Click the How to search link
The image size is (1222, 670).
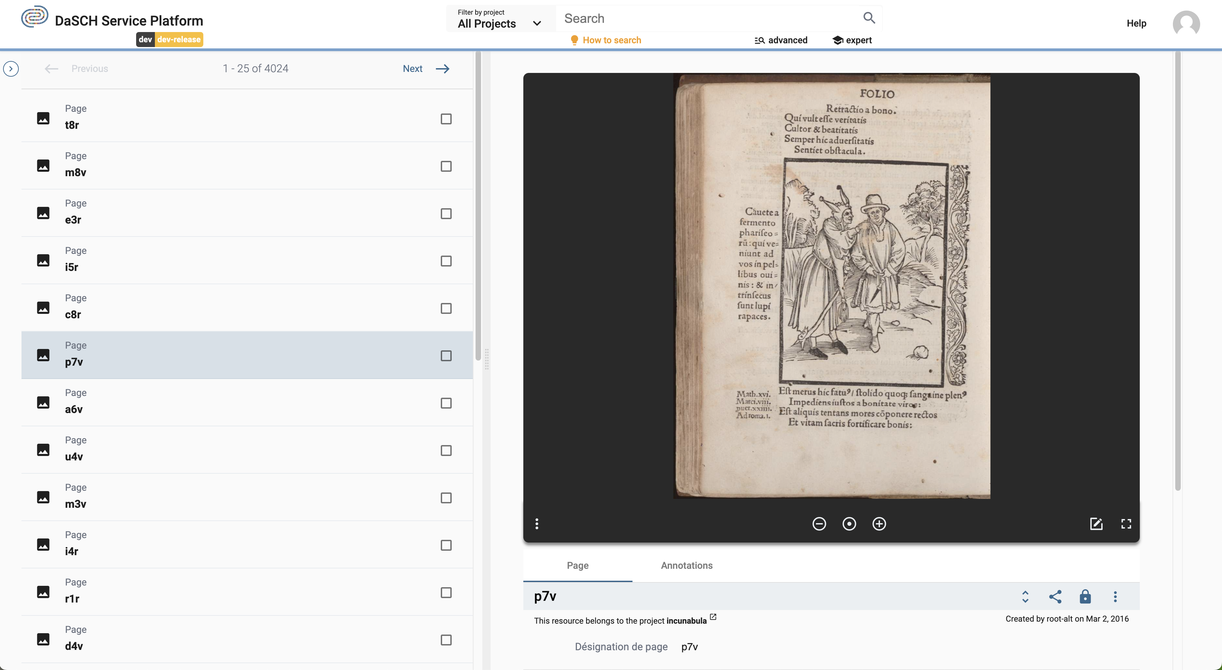pos(611,40)
